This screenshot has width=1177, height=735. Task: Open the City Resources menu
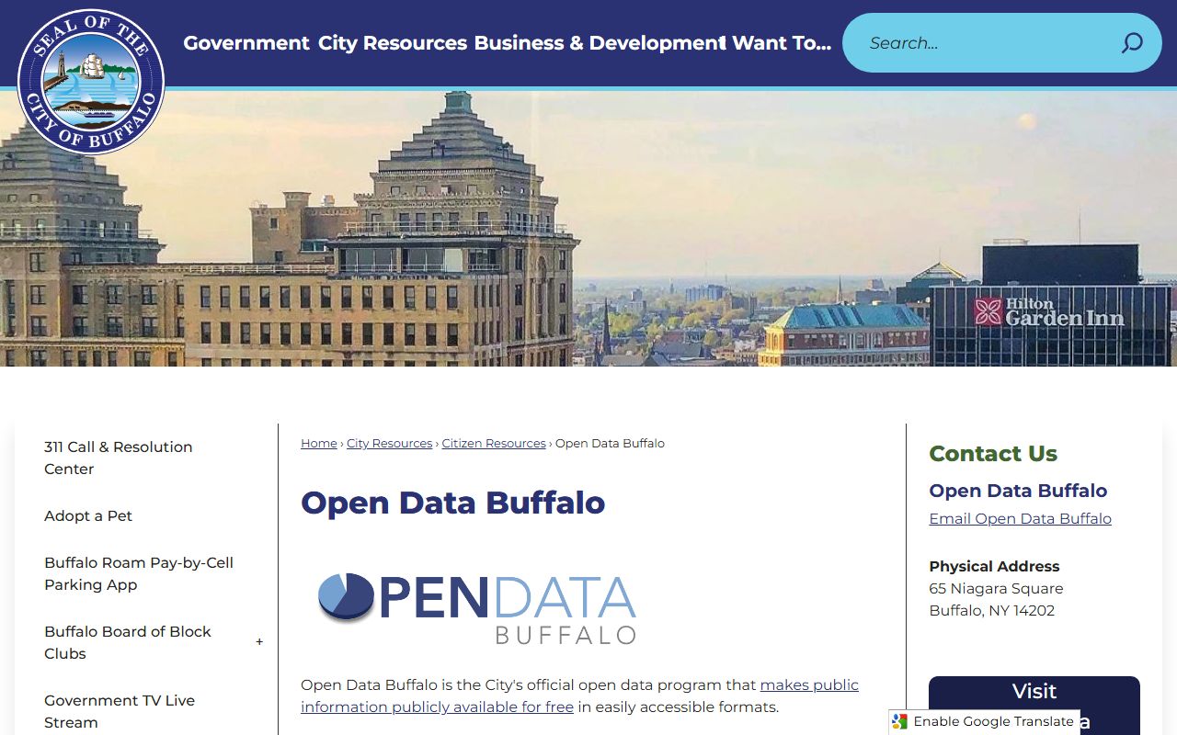pos(393,43)
